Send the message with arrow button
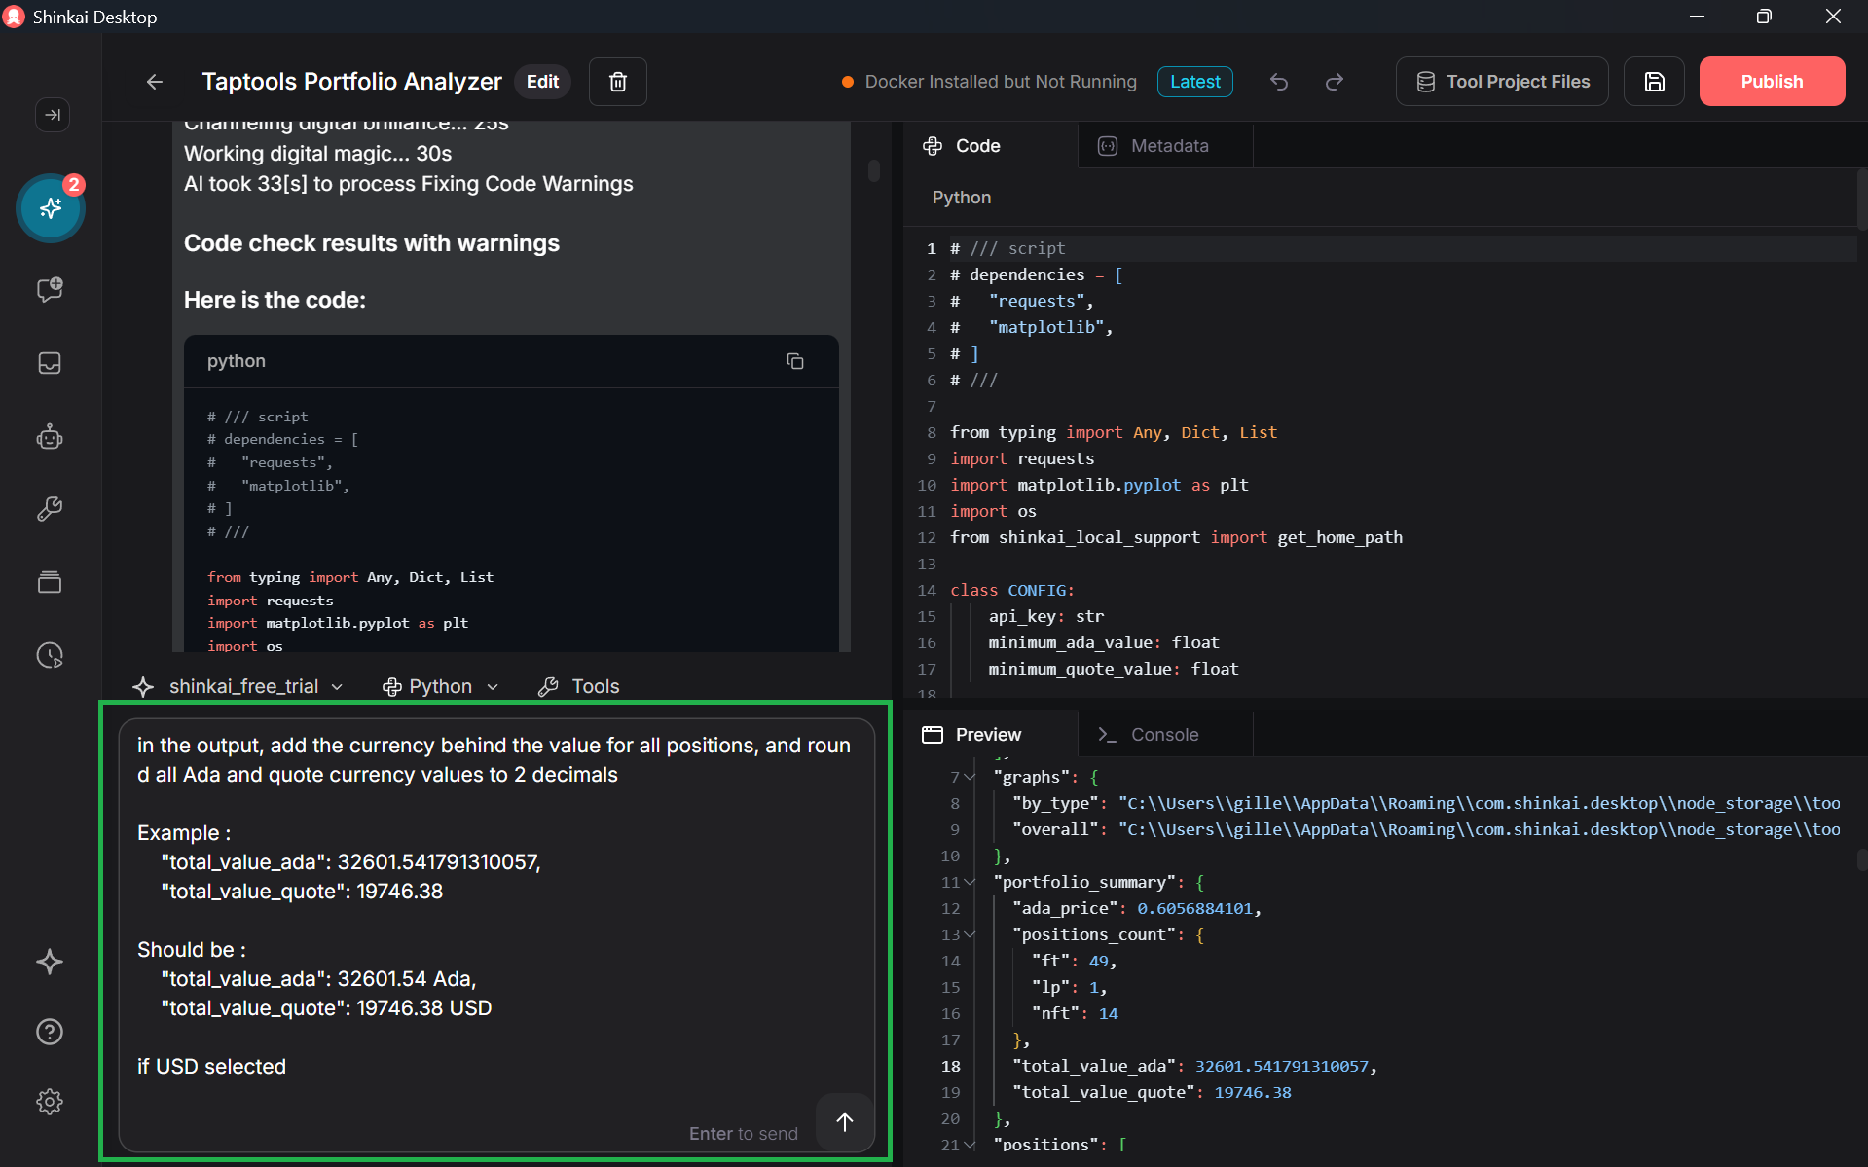 (844, 1121)
